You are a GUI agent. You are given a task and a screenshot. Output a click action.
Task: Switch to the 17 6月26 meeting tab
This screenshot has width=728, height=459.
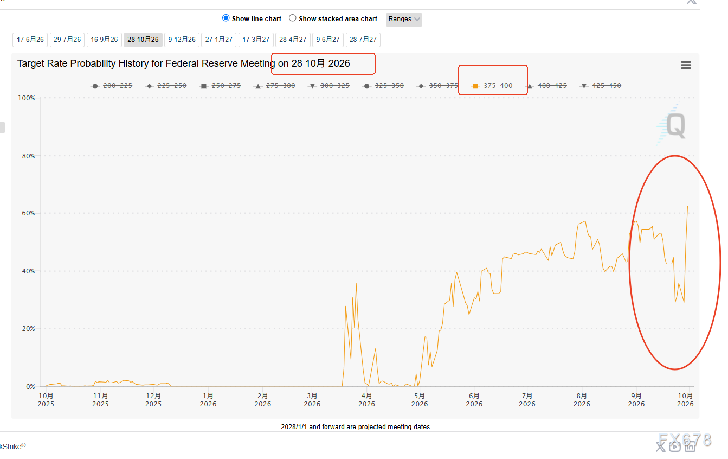click(30, 40)
